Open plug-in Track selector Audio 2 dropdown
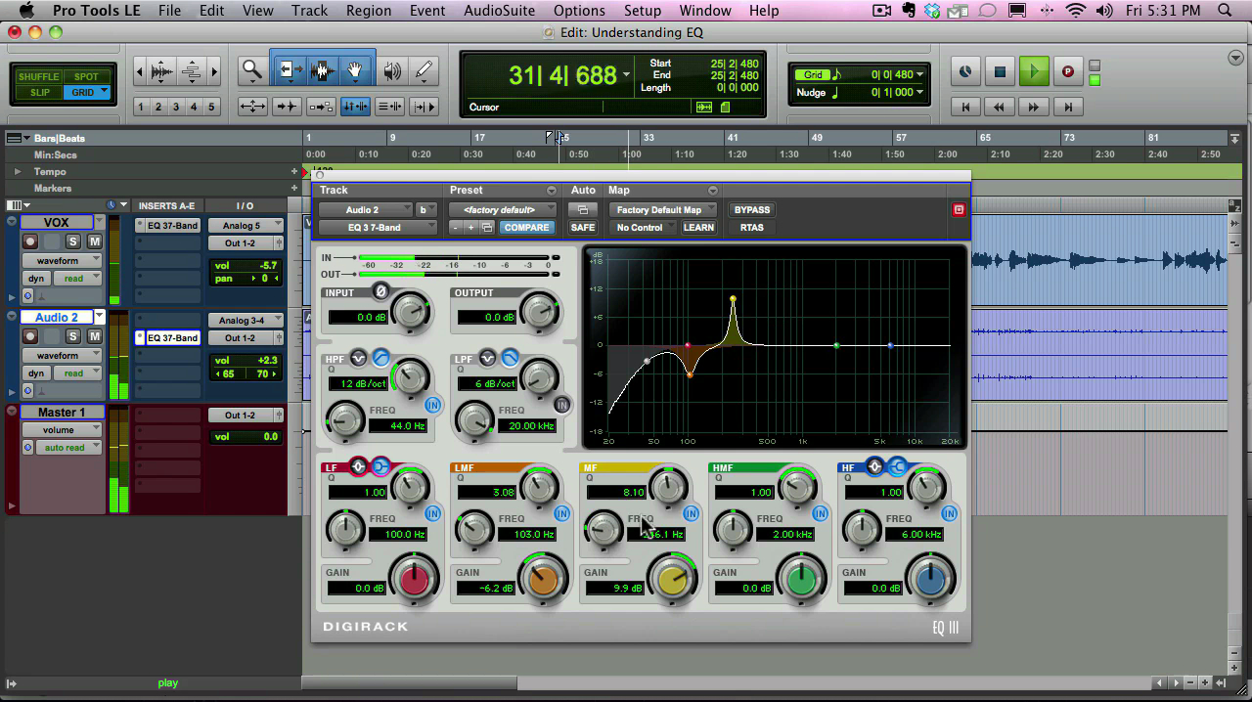1252x702 pixels. pyautogui.click(x=365, y=209)
